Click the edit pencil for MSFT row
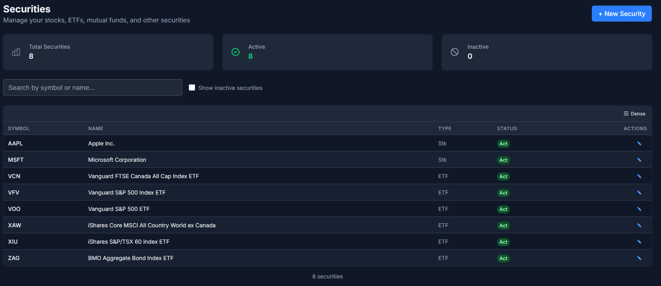 (x=639, y=160)
